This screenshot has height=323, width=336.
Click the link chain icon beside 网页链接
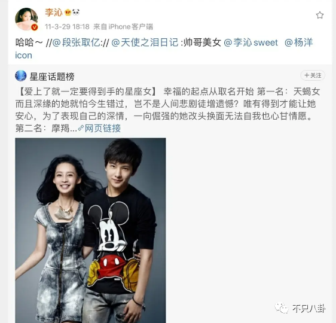(81, 128)
